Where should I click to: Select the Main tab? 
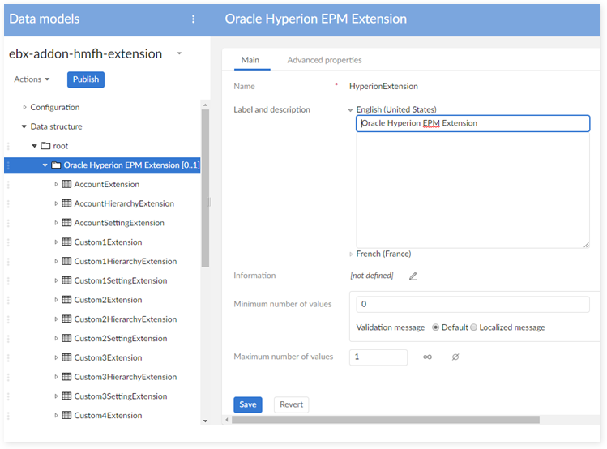250,60
